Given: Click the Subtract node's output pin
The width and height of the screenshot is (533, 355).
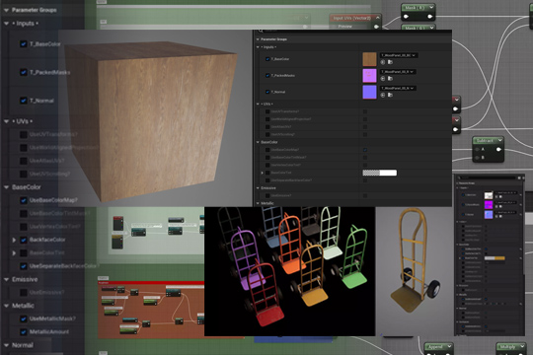Looking at the screenshot, I should (x=498, y=149).
